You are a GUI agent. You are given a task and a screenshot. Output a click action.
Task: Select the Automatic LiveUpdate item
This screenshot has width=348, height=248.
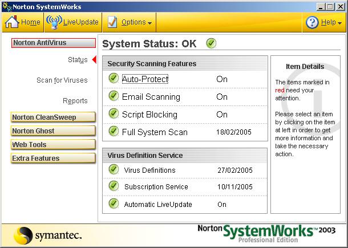coord(158,204)
